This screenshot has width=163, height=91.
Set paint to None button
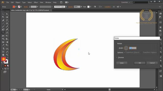coord(8,66)
